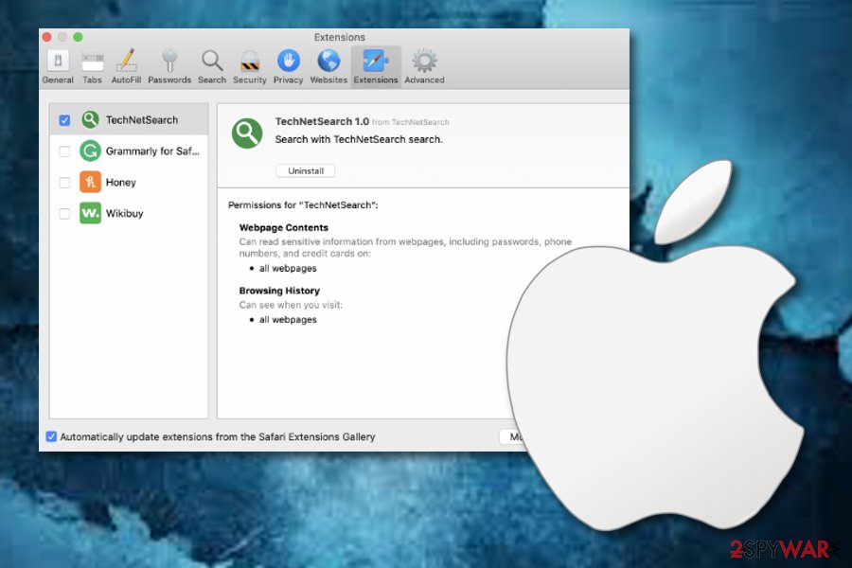The width and height of the screenshot is (852, 568).
Task: Enable the Wikibuy extension checkbox
Action: pos(64,213)
